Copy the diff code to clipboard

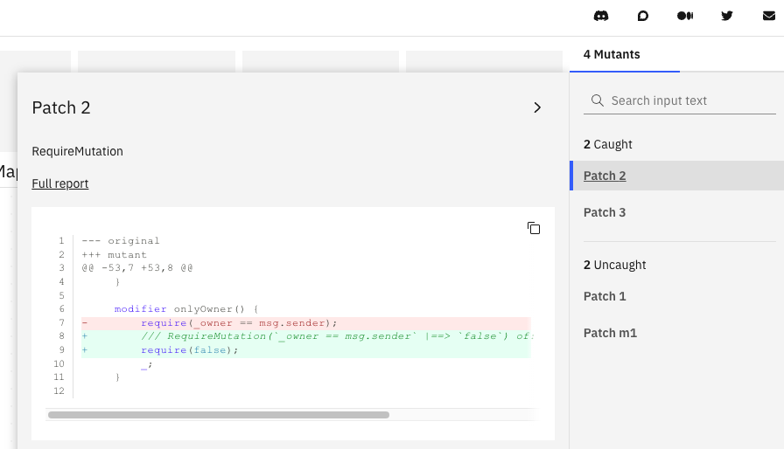click(x=534, y=228)
